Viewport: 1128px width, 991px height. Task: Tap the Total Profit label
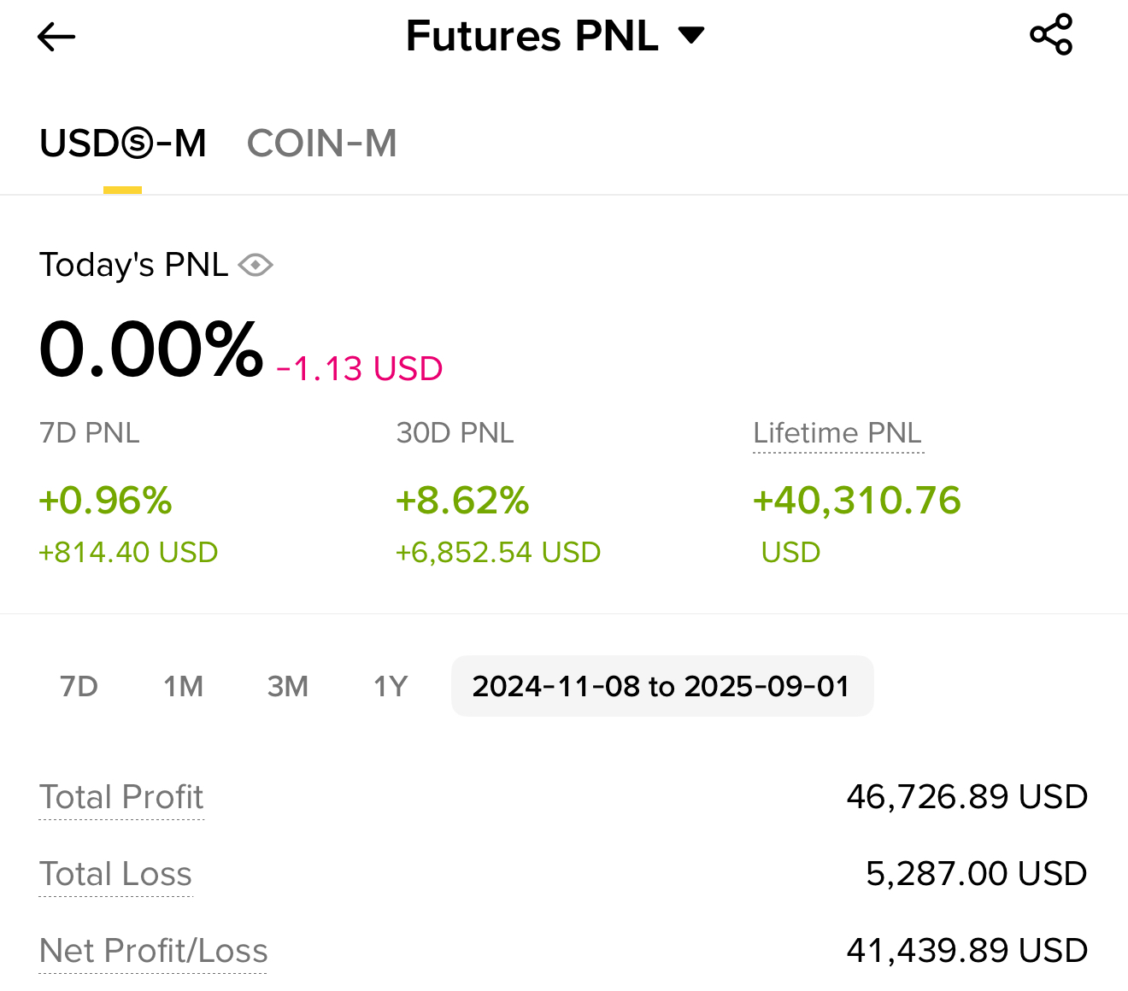pos(121,797)
